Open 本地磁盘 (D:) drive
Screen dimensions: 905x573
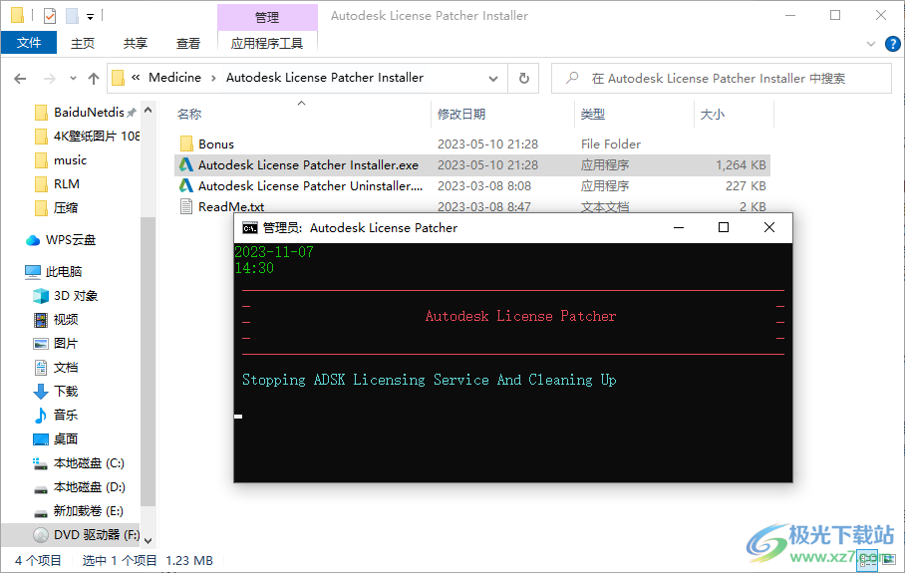point(89,487)
